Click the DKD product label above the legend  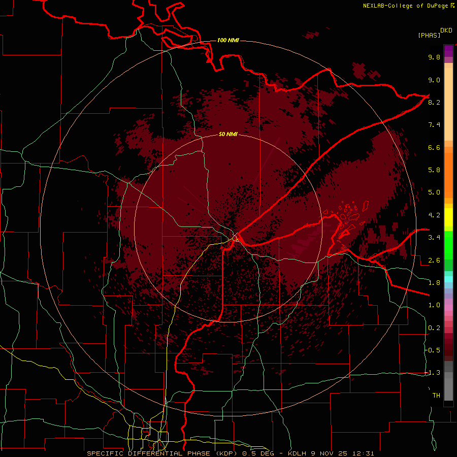click(446, 30)
